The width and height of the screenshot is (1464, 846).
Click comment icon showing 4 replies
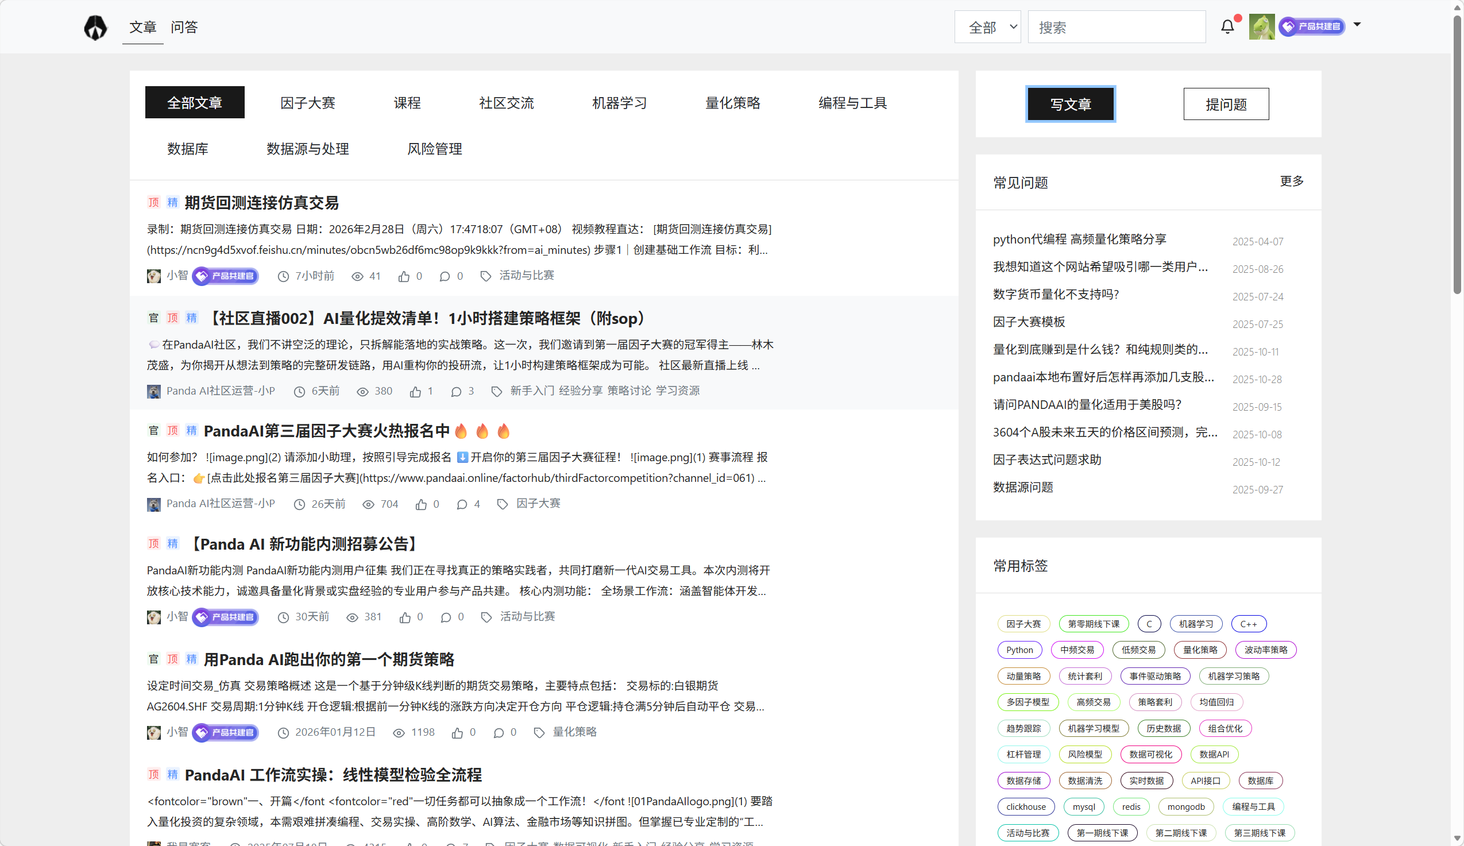462,505
